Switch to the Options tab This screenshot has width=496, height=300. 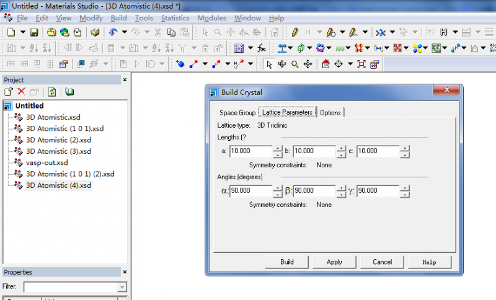pyautogui.click(x=330, y=113)
